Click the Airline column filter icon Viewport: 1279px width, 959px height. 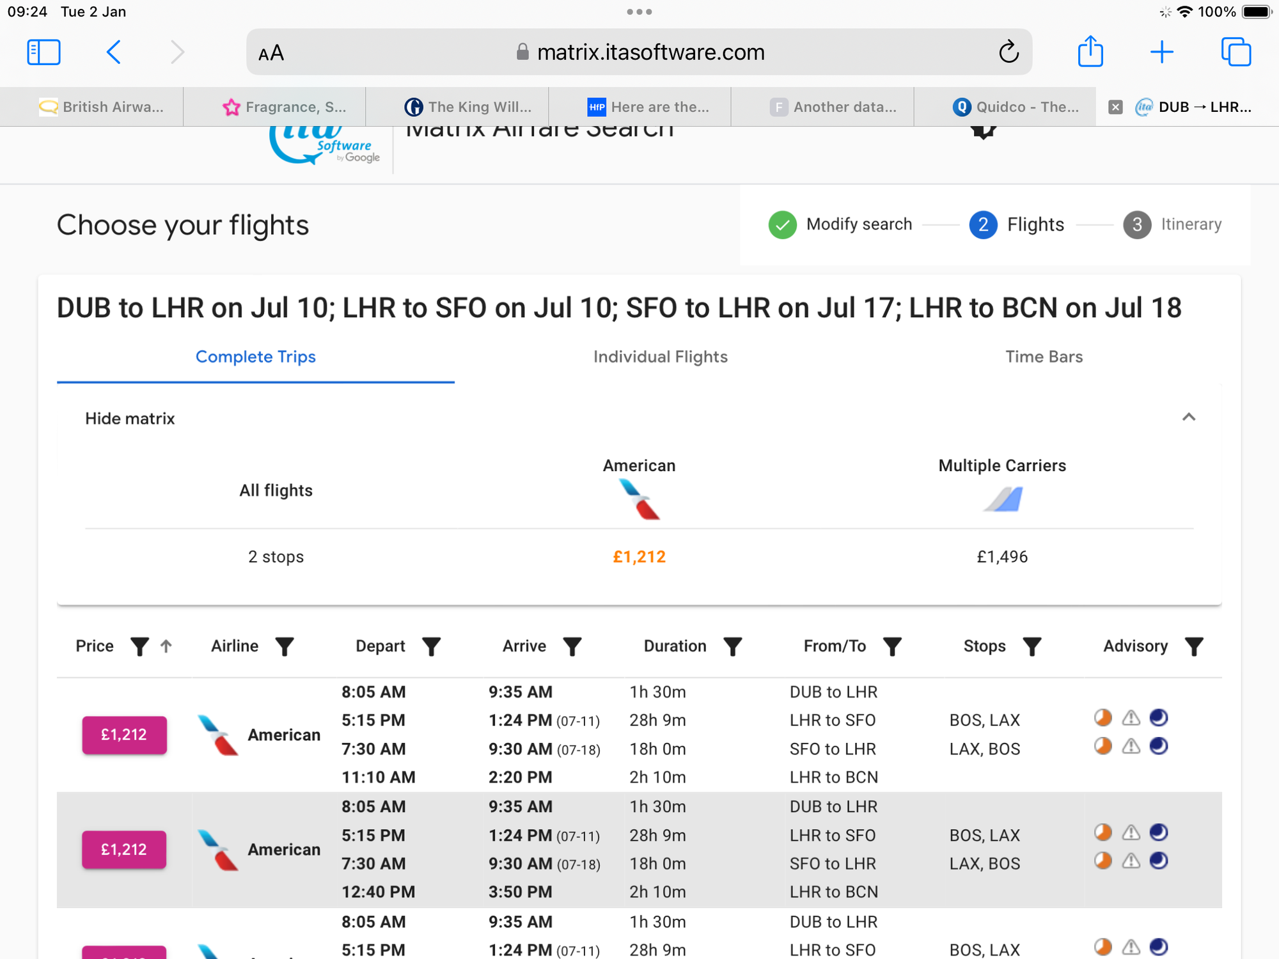point(285,646)
